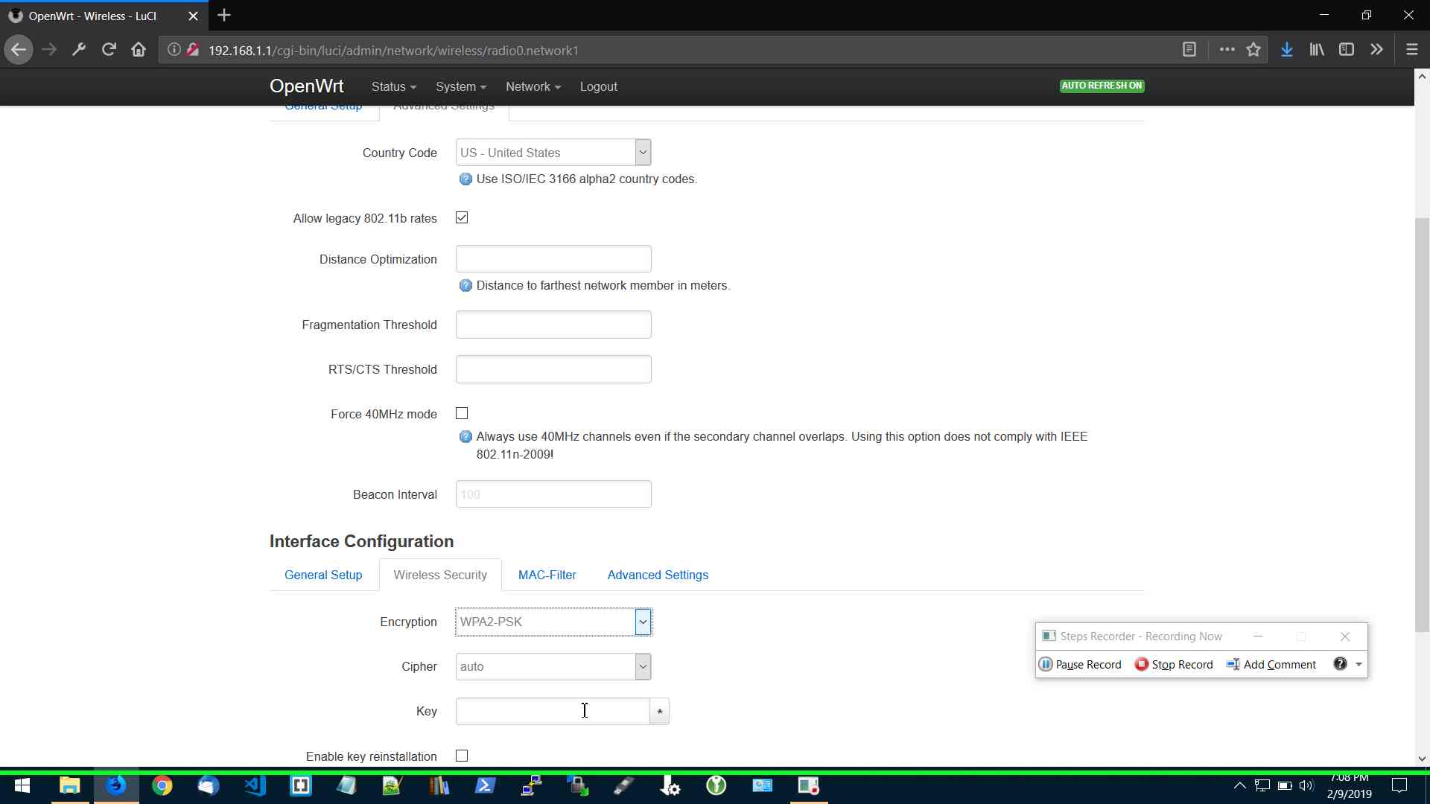The height and width of the screenshot is (804, 1430).
Task: Toggle reader view icon in address bar
Action: (x=1189, y=50)
